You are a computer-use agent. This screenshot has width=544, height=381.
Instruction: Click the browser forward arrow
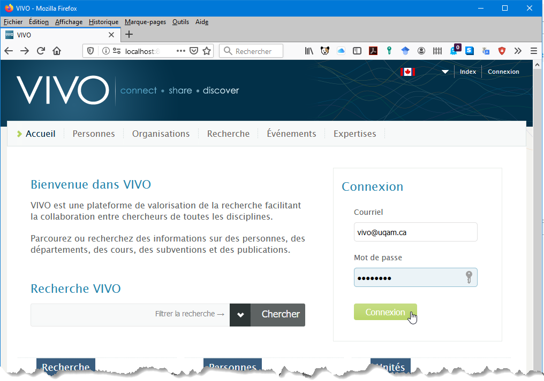[x=25, y=51]
